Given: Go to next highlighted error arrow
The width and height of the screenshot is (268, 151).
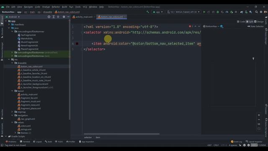Looking at the screenshot, I should pyautogui.click(x=199, y=26).
